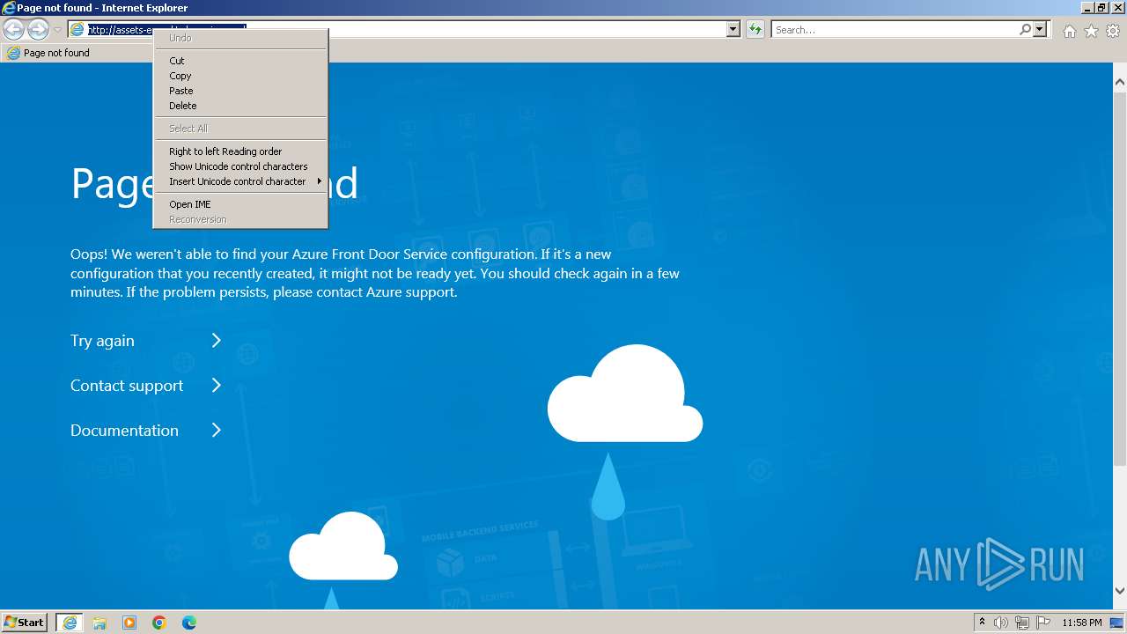1127x634 pixels.
Task: Choose Paste from the context menu
Action: (x=240, y=91)
